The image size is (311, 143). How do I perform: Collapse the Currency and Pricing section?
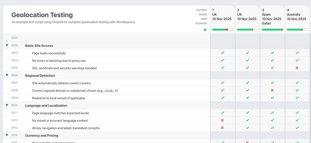tap(7, 135)
